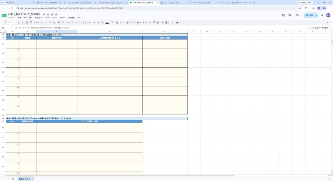333x181 pixels.
Task: Bookmark this page with the star
Action: [x=300, y=8]
